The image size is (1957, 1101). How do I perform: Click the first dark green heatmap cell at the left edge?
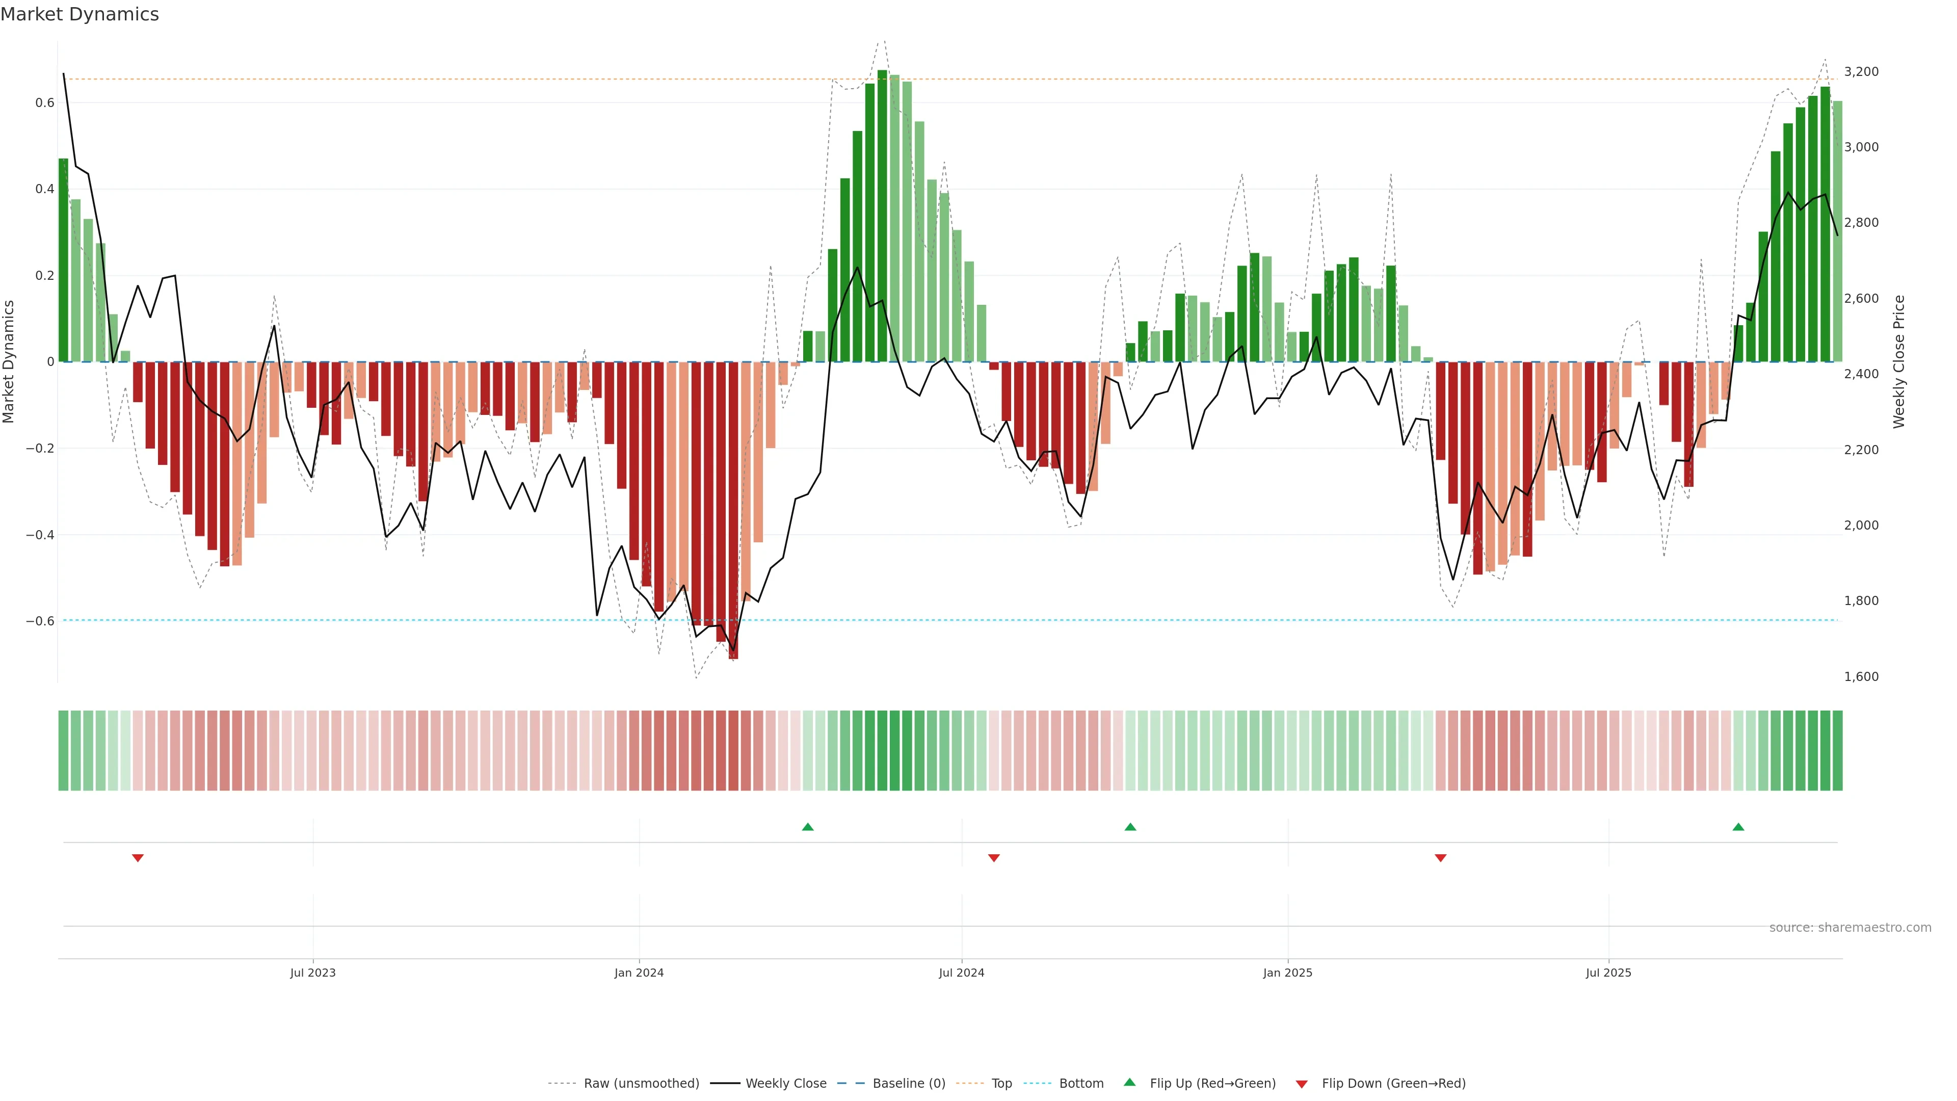(63, 751)
